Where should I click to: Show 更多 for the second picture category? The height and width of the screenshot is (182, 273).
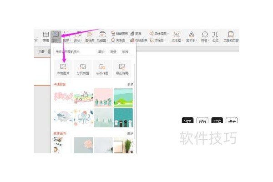click(130, 133)
